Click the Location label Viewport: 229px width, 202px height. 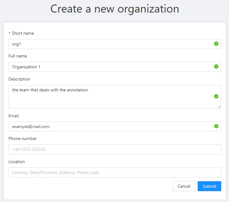[17, 162]
